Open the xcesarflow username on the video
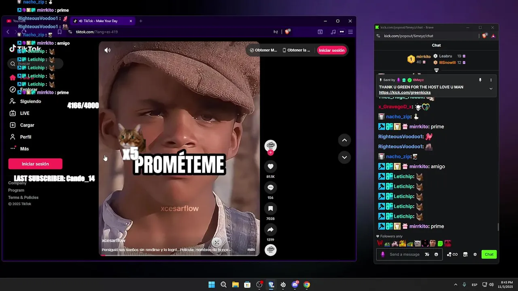This screenshot has width=518, height=291. pos(113,240)
